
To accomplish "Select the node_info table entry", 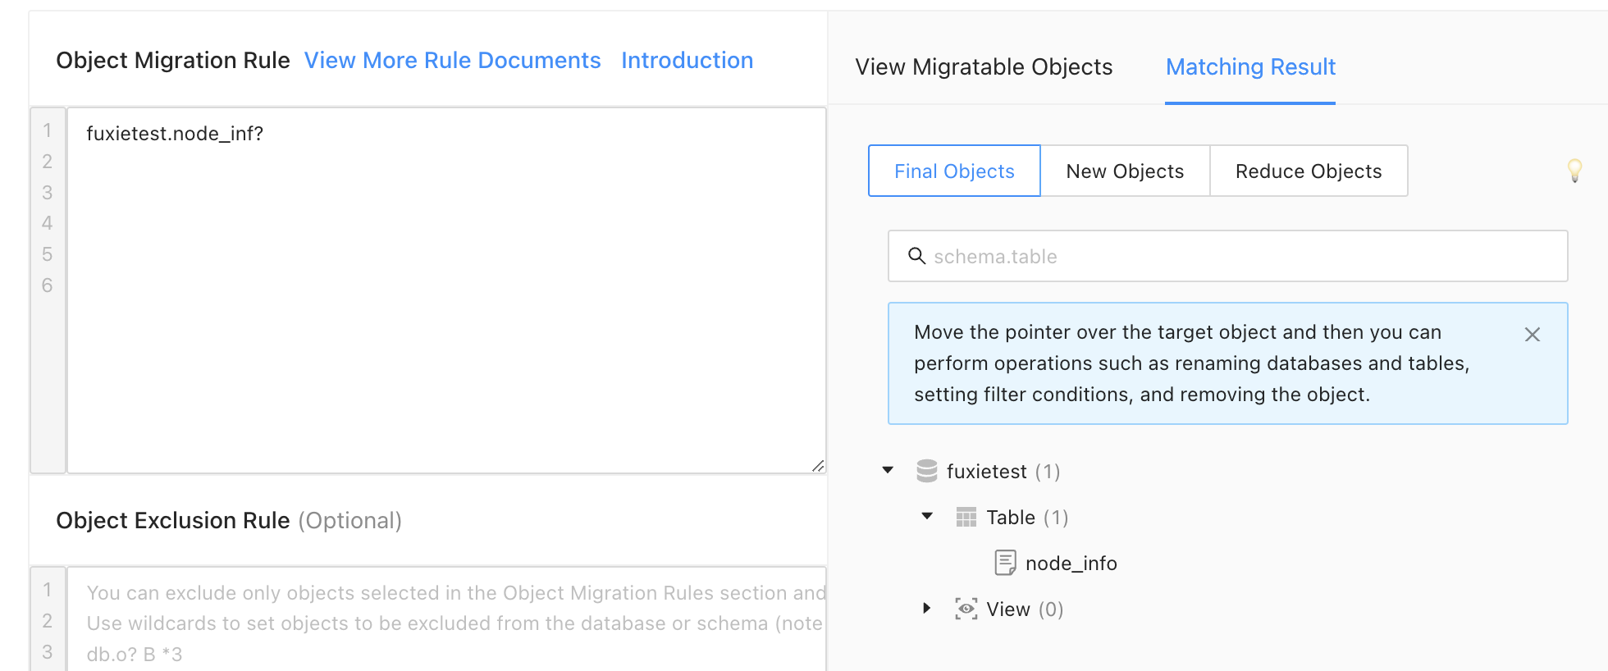I will coord(1071,564).
